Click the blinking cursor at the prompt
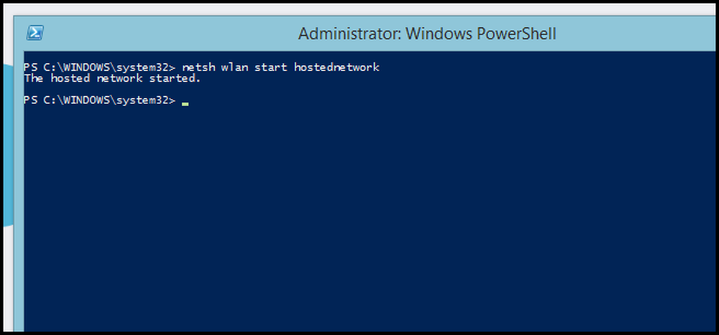Screen dimensions: 719x335 (185, 104)
